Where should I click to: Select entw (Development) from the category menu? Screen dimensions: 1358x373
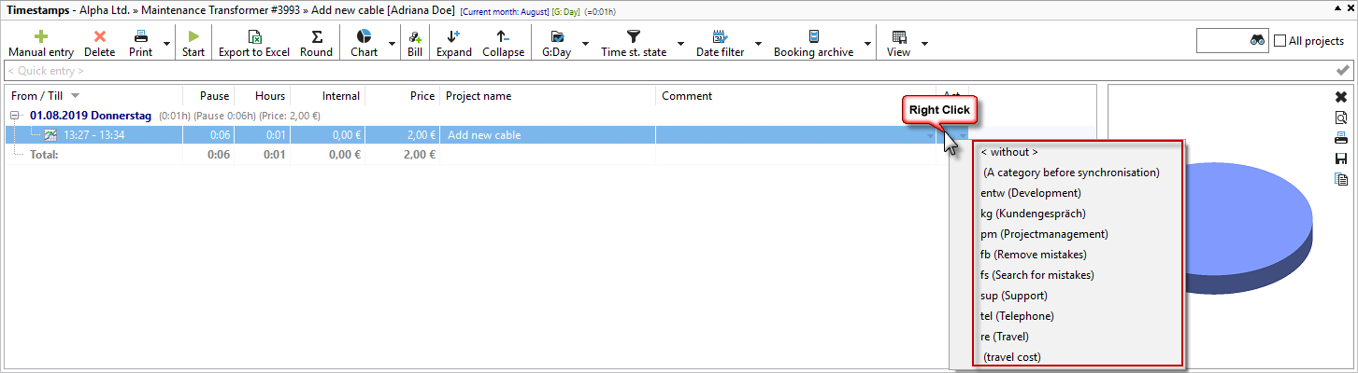point(1030,193)
